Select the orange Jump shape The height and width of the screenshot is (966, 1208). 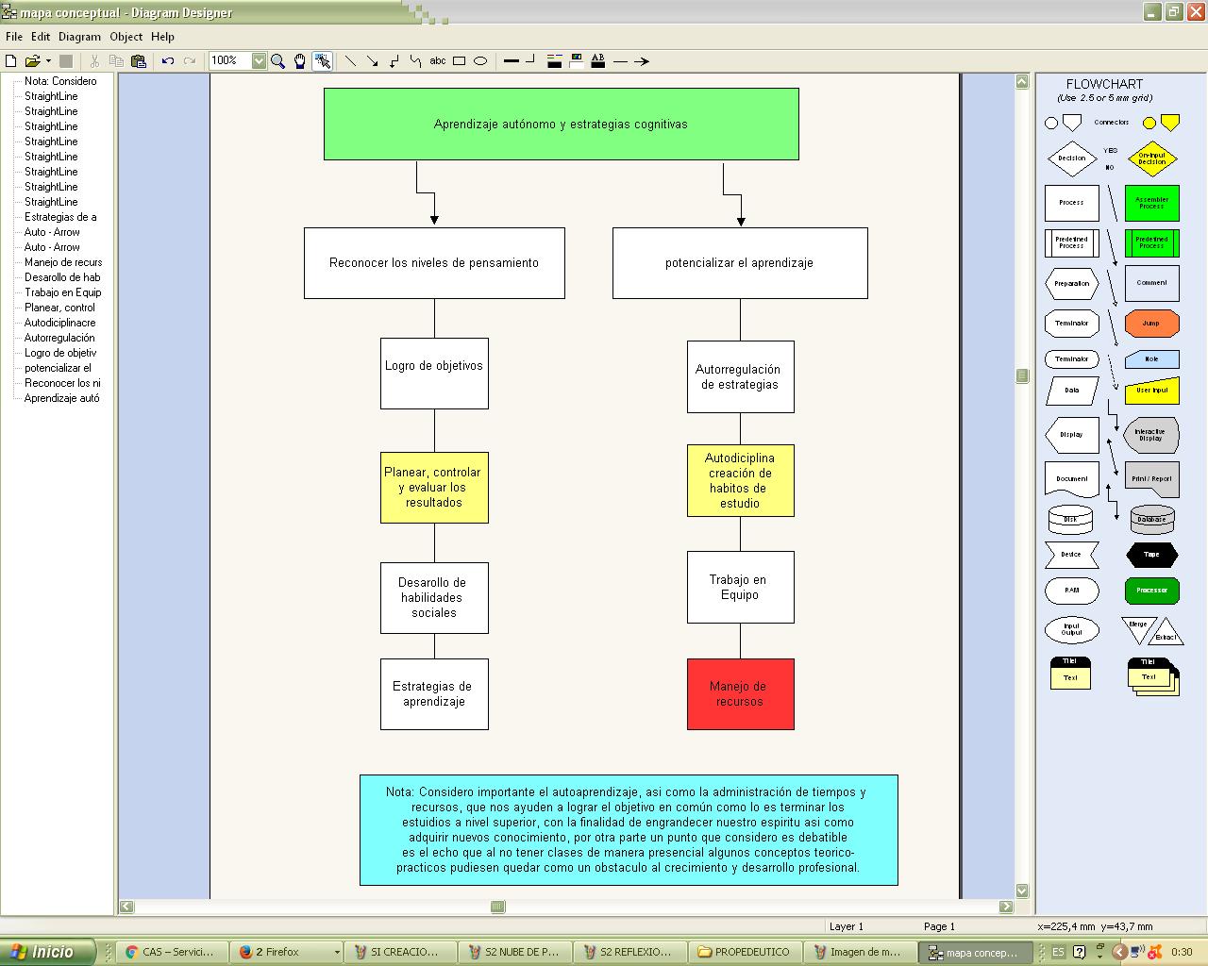point(1151,323)
